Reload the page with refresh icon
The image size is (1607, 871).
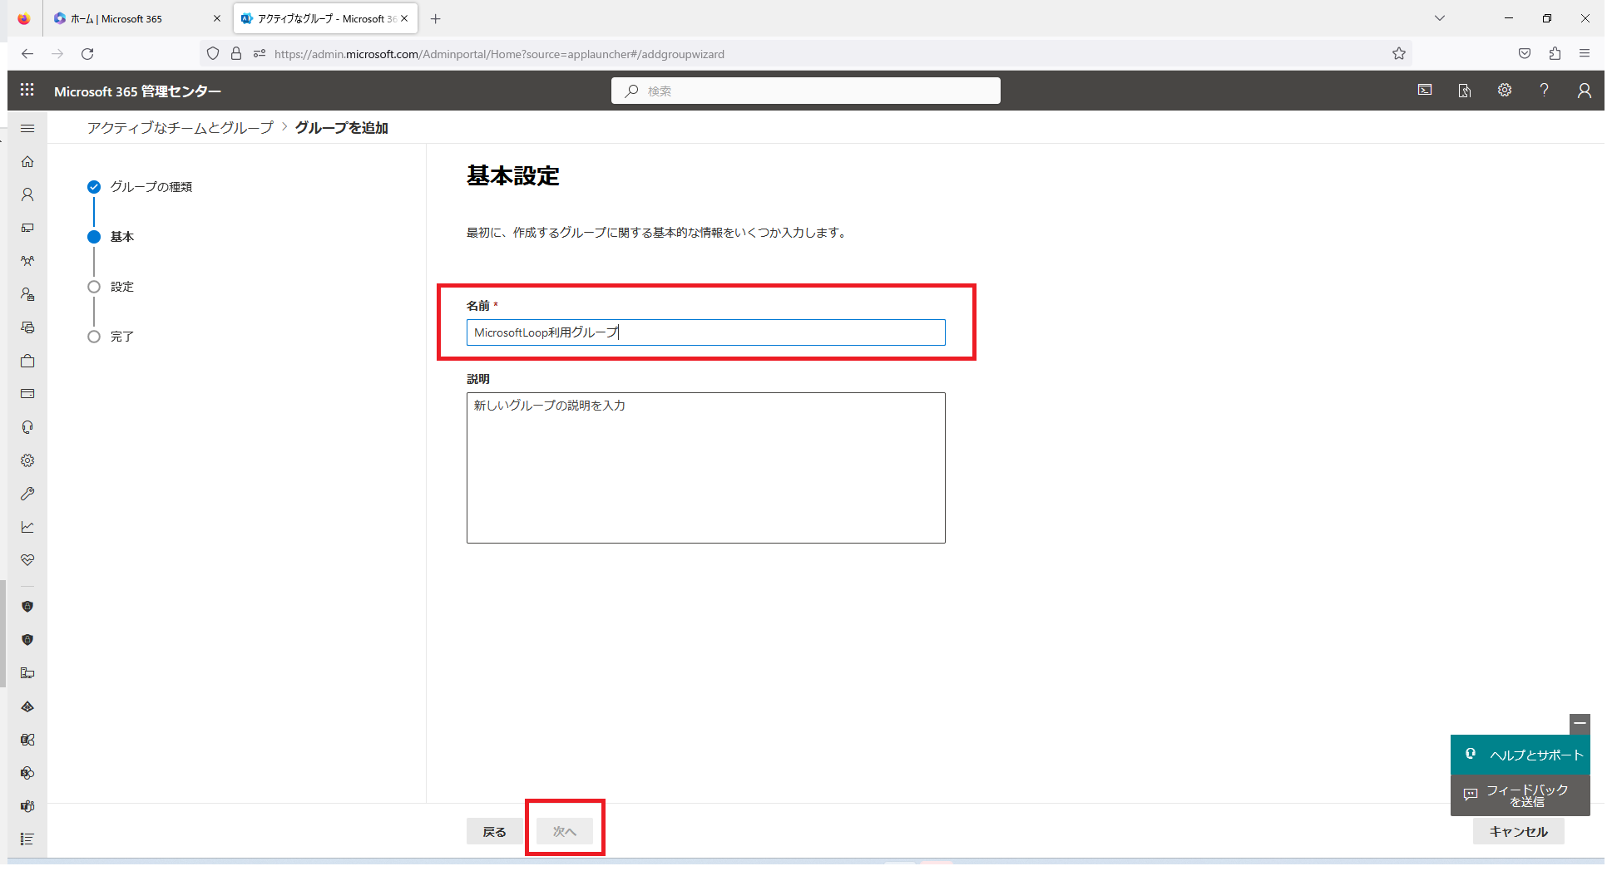(87, 53)
